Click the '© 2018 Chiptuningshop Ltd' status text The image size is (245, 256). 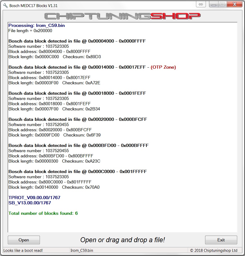click(x=214, y=251)
